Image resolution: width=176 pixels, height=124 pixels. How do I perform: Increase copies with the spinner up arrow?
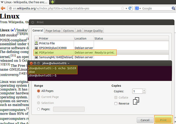[x=144, y=90]
